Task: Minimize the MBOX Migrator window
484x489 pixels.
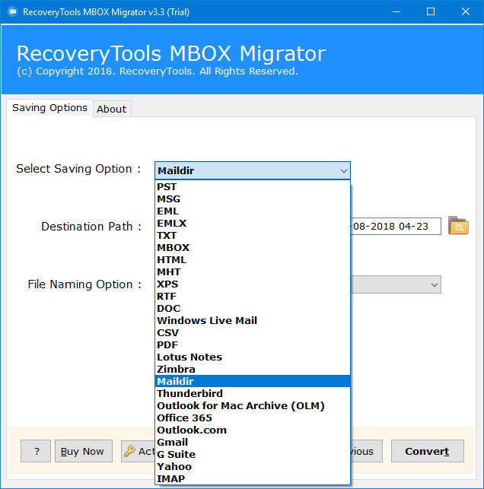Action: point(396,12)
